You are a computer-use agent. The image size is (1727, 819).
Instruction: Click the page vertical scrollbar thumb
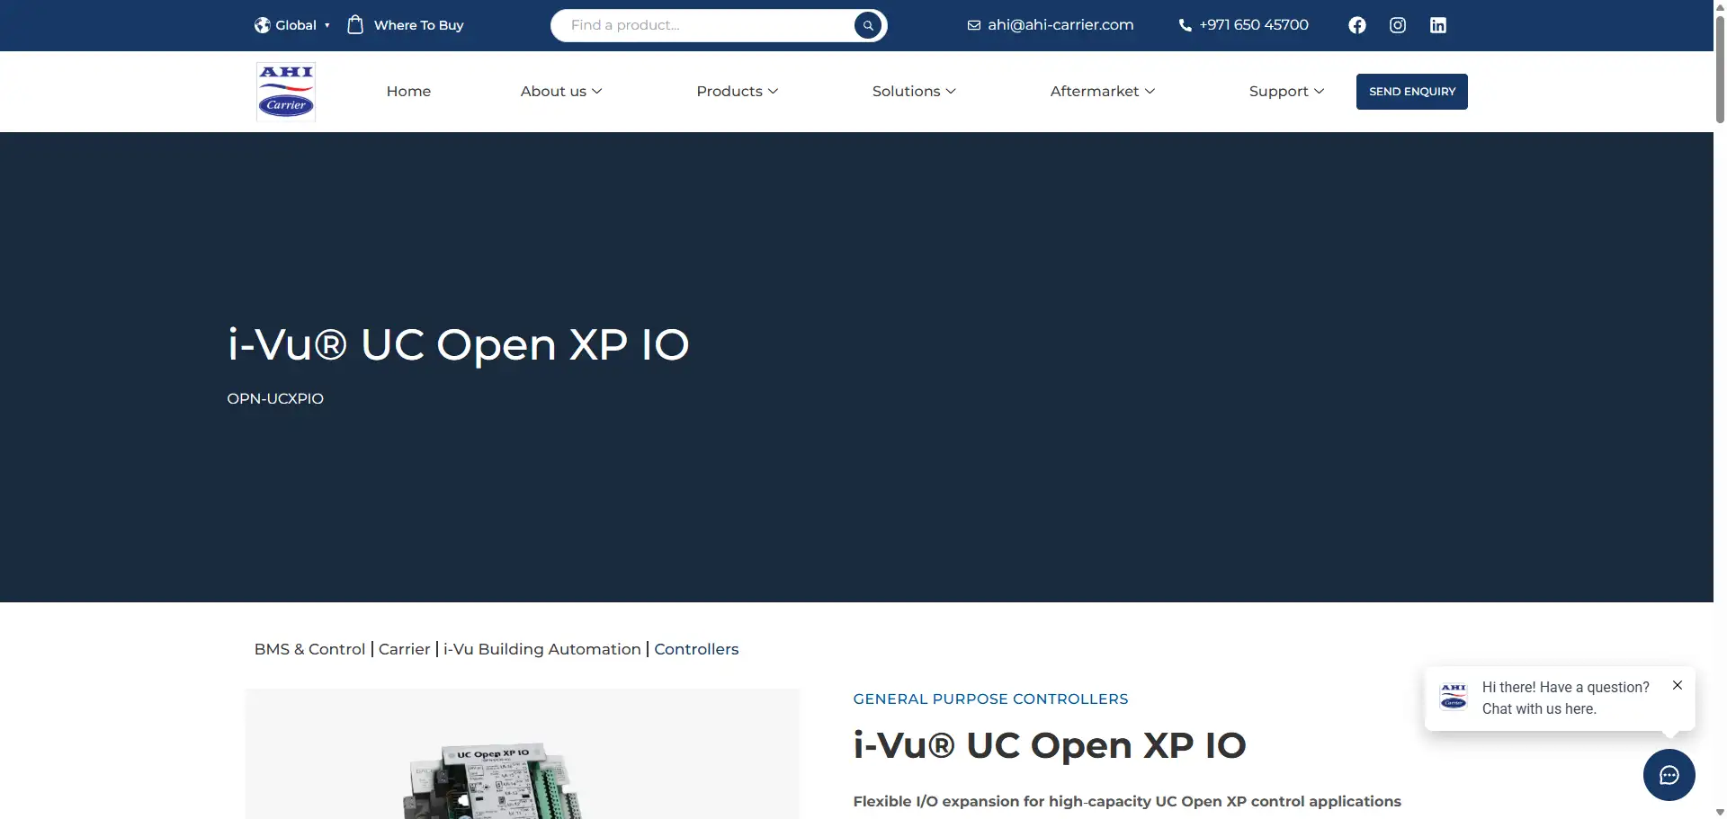click(x=1720, y=67)
